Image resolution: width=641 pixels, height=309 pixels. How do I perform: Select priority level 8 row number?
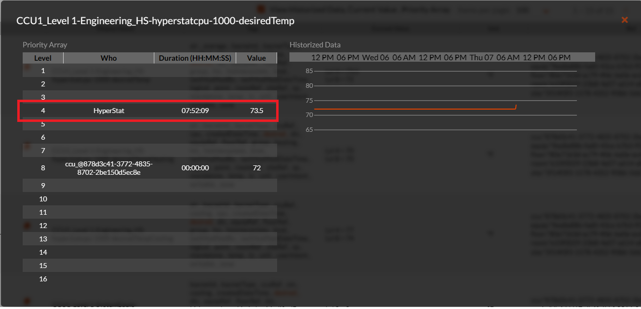[43, 168]
